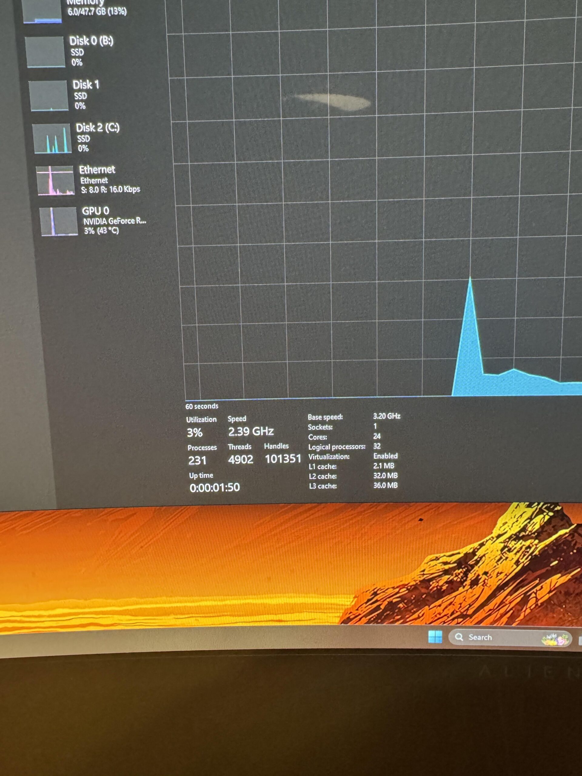Viewport: 582px width, 776px height.
Task: Select the Memory performance entry
Action: point(75,11)
